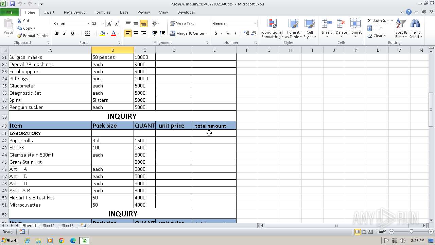This screenshot has height=245, width=435.
Task: Toggle Italic formatting
Action: [x=65, y=33]
